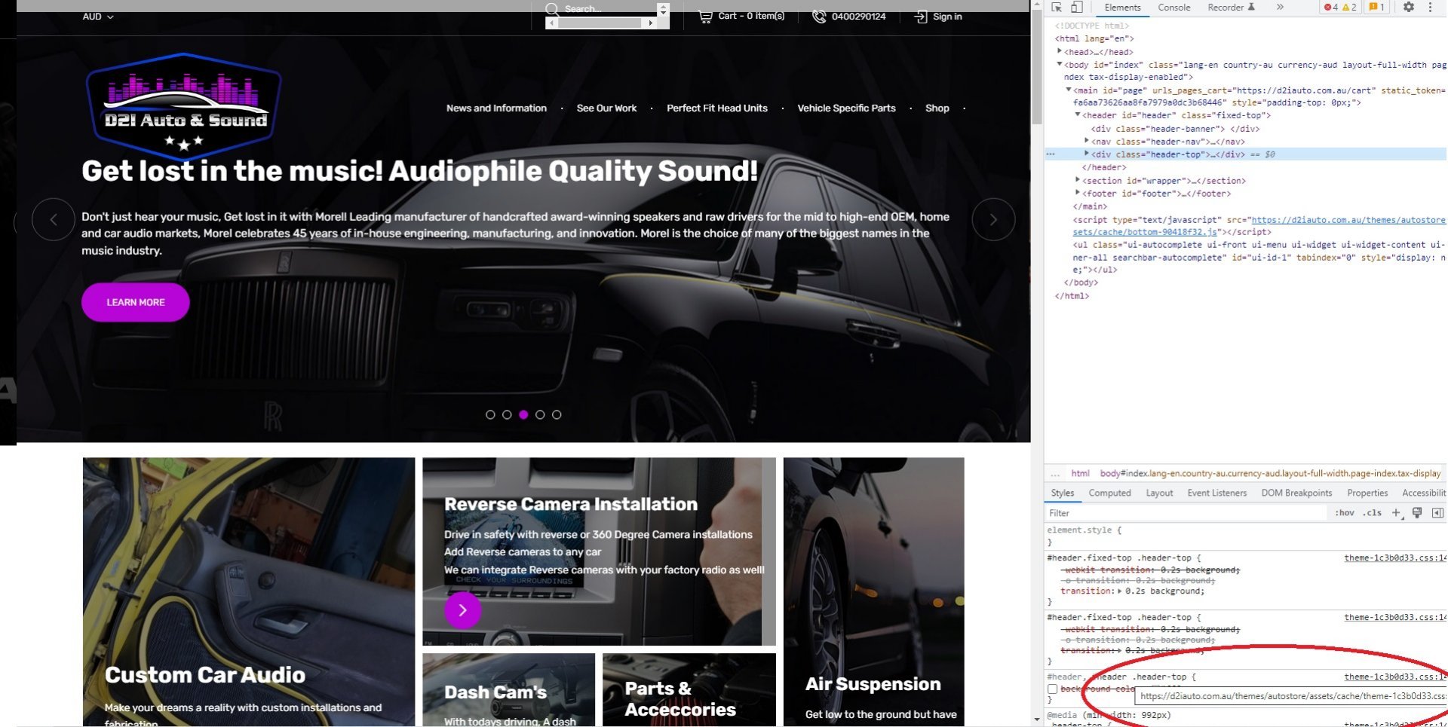1448x727 pixels.
Task: Go to the previous slide with left arrow
Action: coord(53,219)
